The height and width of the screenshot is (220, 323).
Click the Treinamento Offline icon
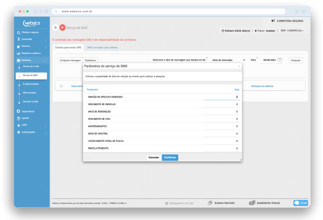[166, 203]
